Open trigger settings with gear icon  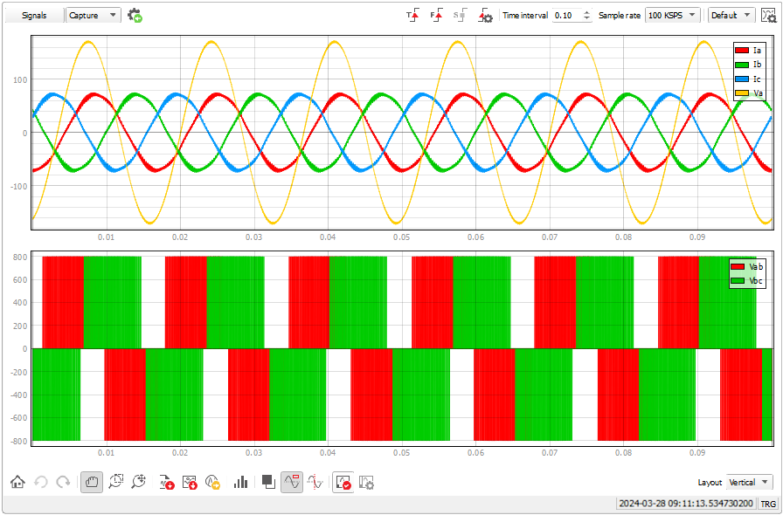point(485,16)
